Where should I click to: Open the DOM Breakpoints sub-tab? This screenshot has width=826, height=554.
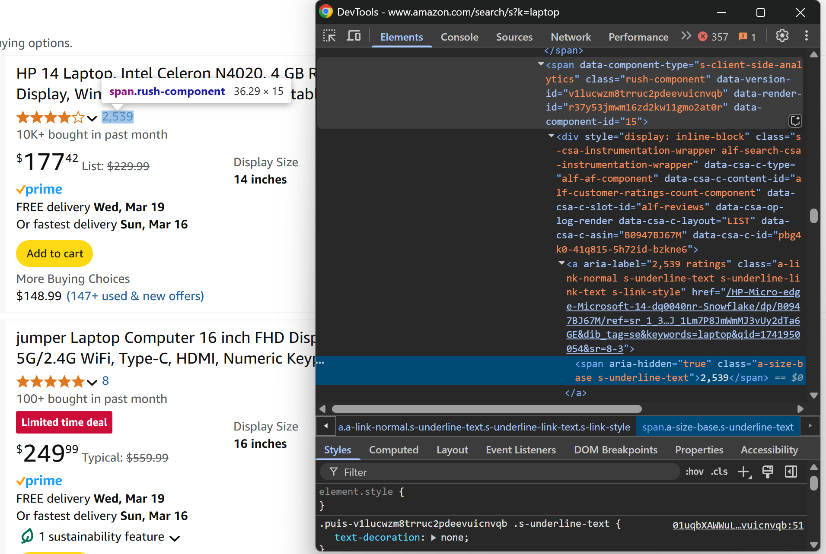[616, 450]
